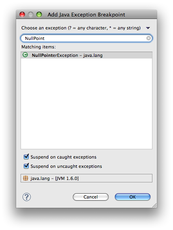
Task: Click the Add Java Exception Breakpoint title bar
Action: [86, 15]
